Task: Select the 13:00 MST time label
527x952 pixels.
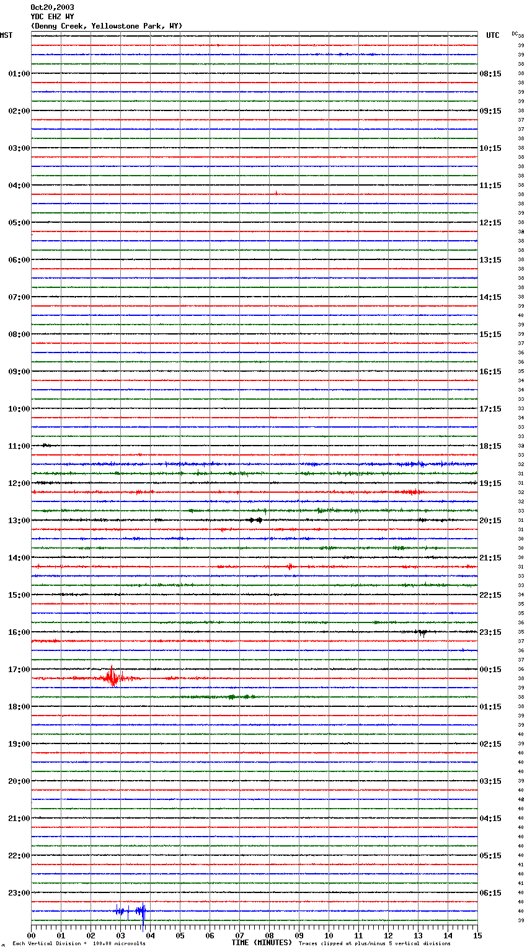Action: [19, 521]
